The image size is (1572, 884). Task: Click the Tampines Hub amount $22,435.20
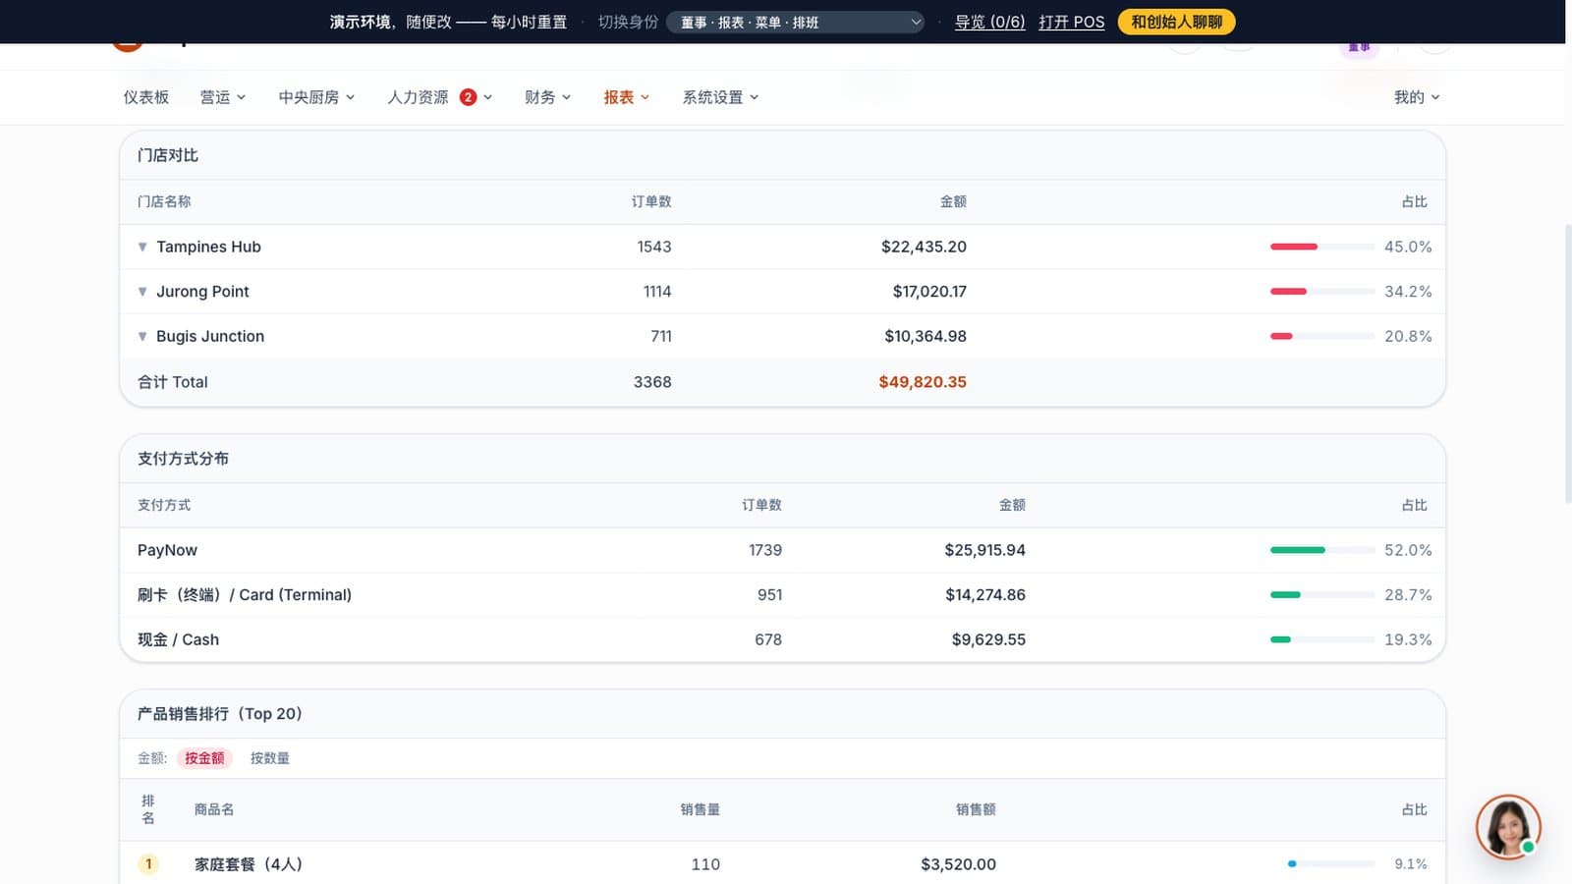pyautogui.click(x=924, y=247)
